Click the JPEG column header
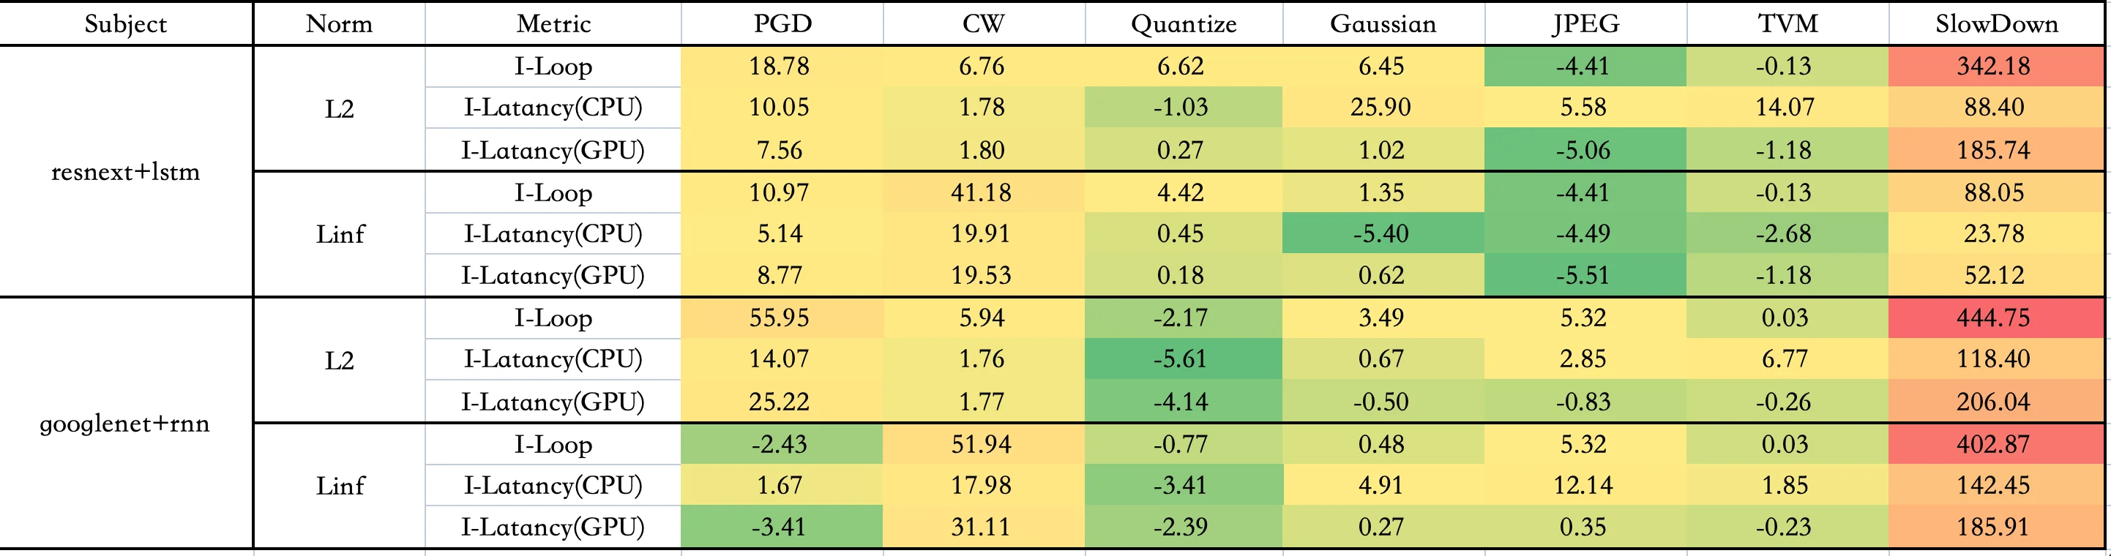Screen dimensions: 2111x556 point(1585,23)
